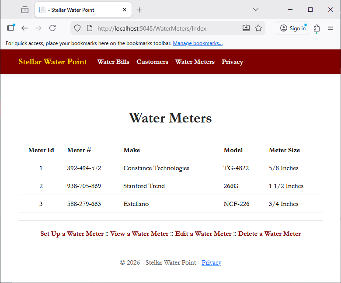Select the Stellar Water Point browser tab
Image resolution: width=341 pixels, height=283 pixels.
point(84,10)
